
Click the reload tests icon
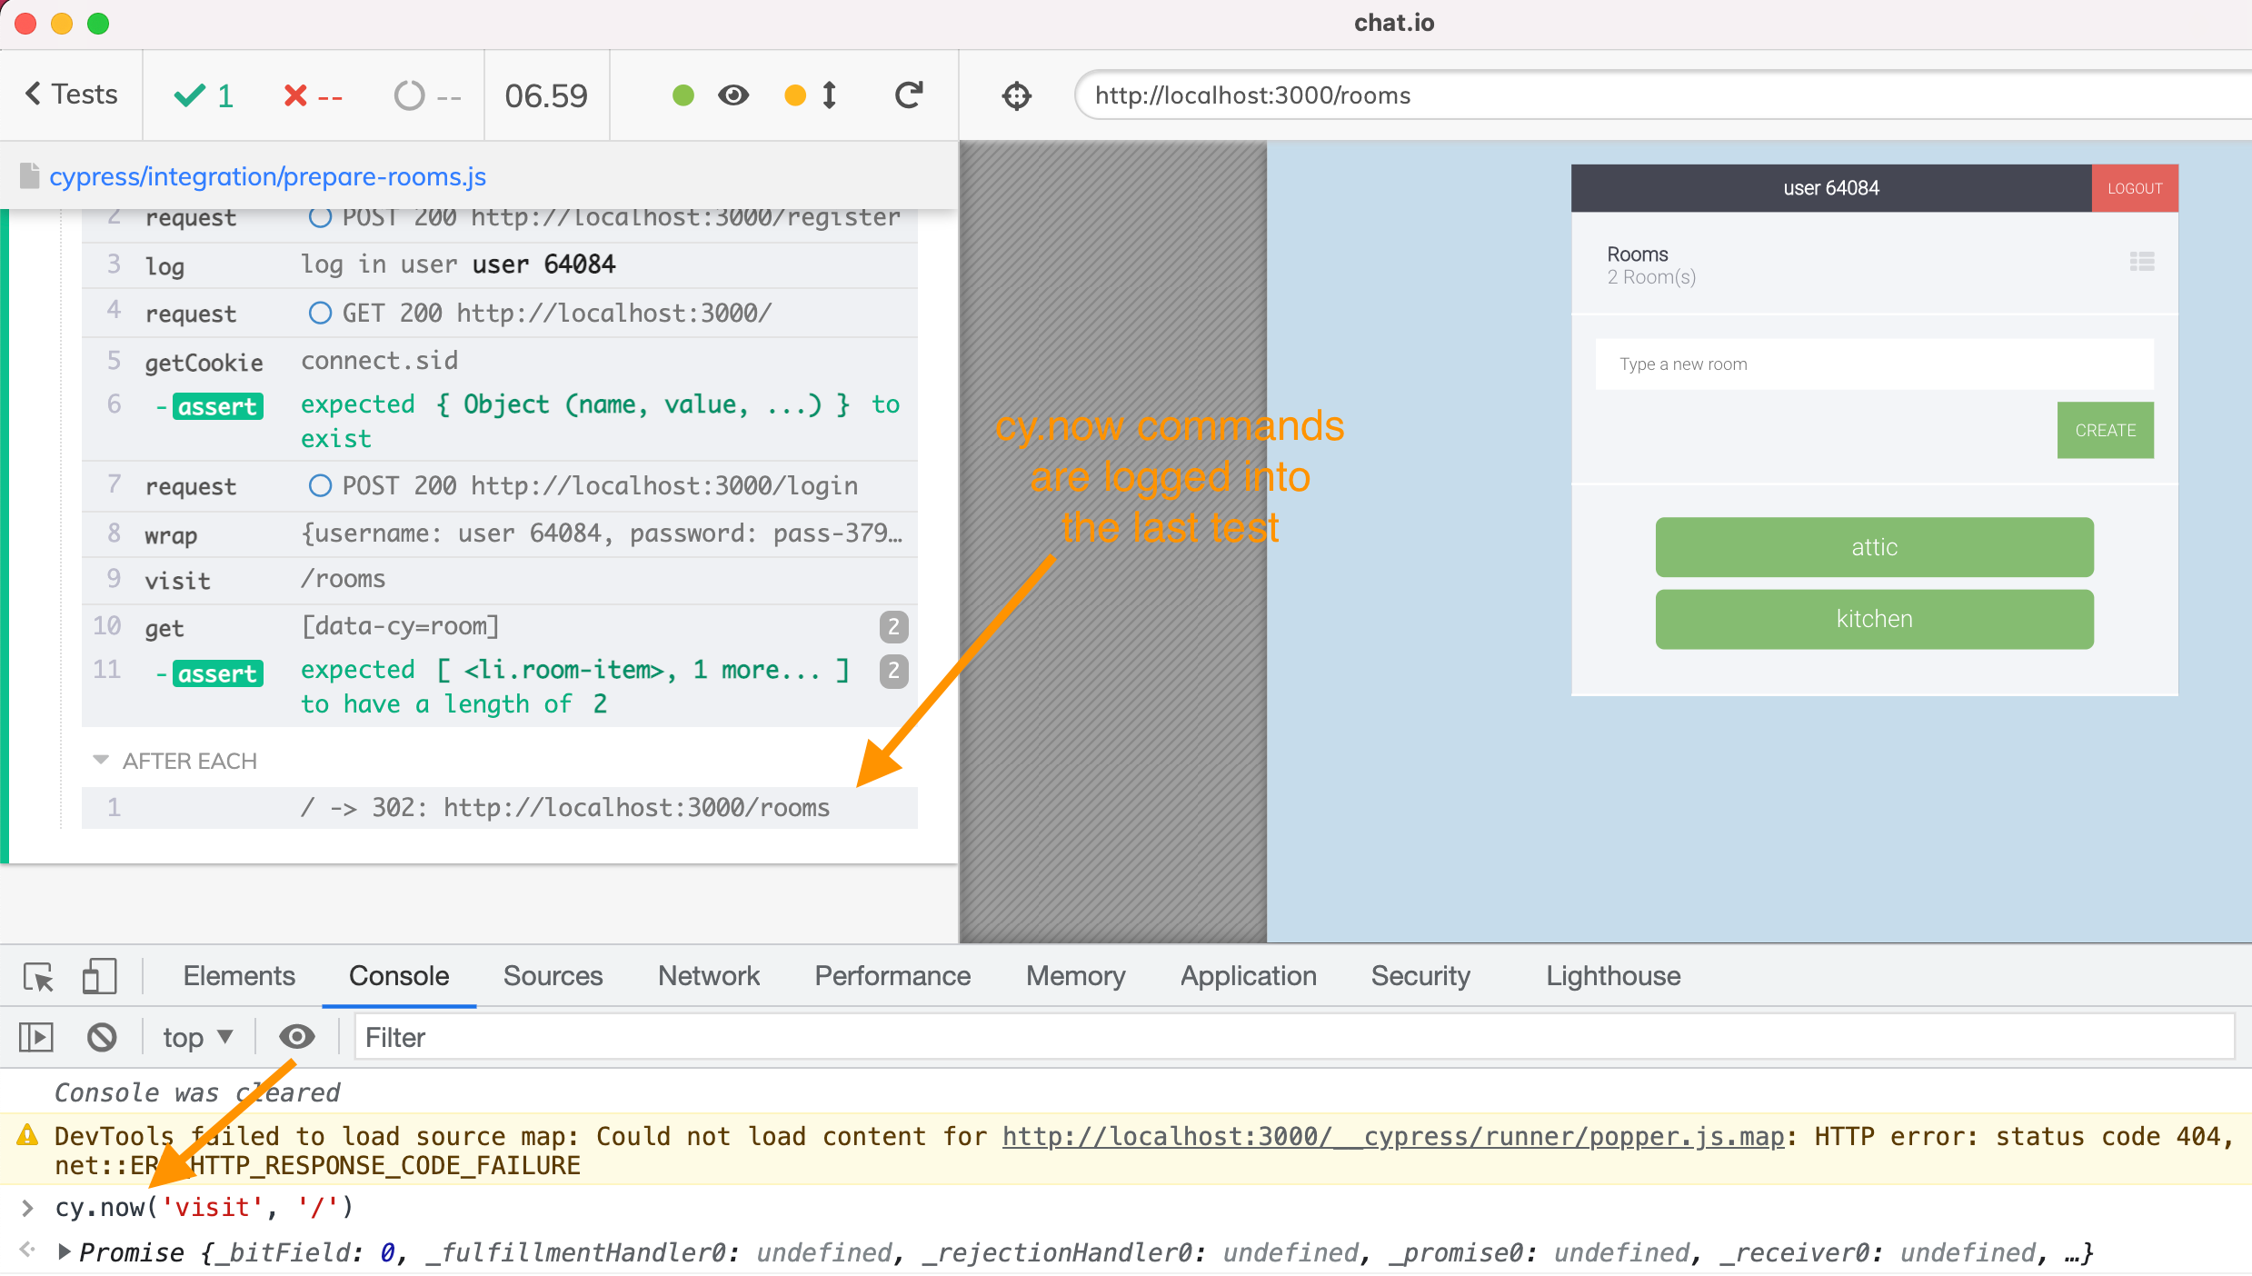point(908,95)
